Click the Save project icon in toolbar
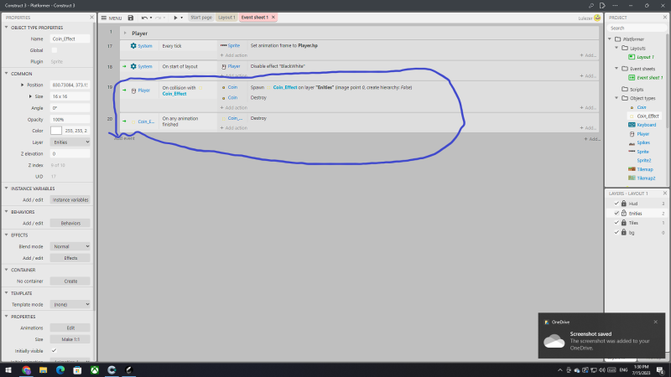Viewport: 671px width, 377px height. coord(130,17)
